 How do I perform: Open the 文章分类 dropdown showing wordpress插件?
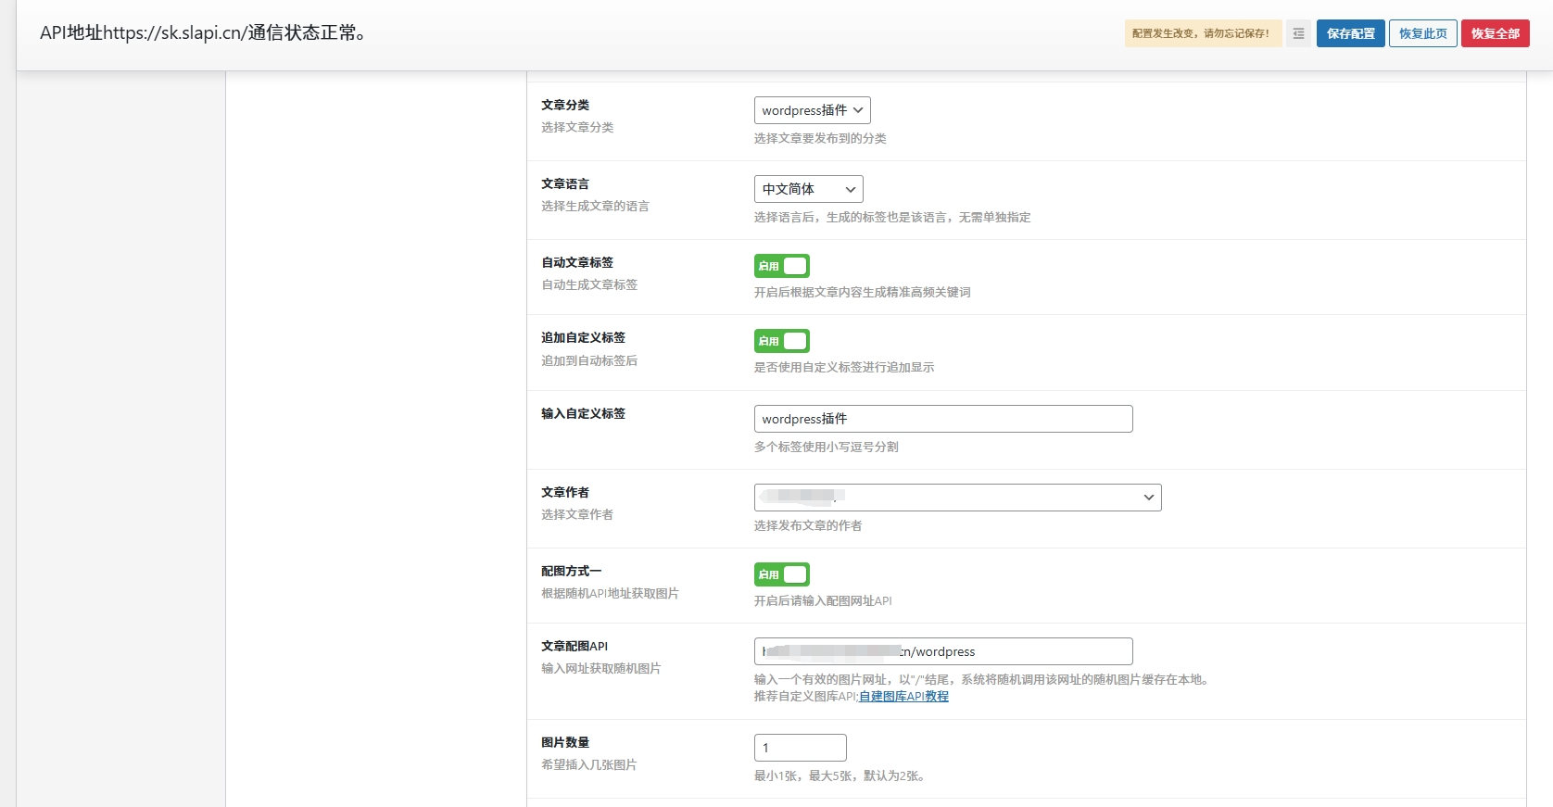point(812,110)
